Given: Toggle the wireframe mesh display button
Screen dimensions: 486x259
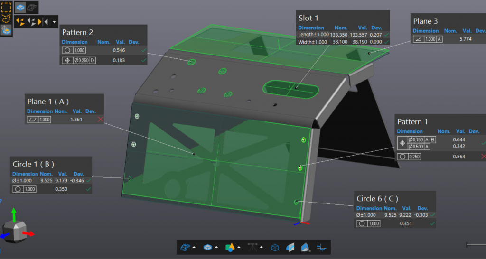Looking at the screenshot, I should tap(32, 7).
